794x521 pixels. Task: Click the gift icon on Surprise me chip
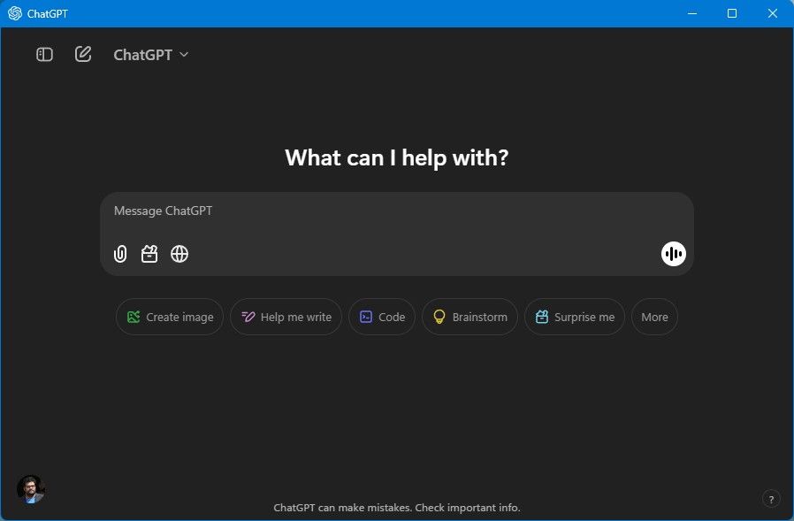(x=542, y=317)
